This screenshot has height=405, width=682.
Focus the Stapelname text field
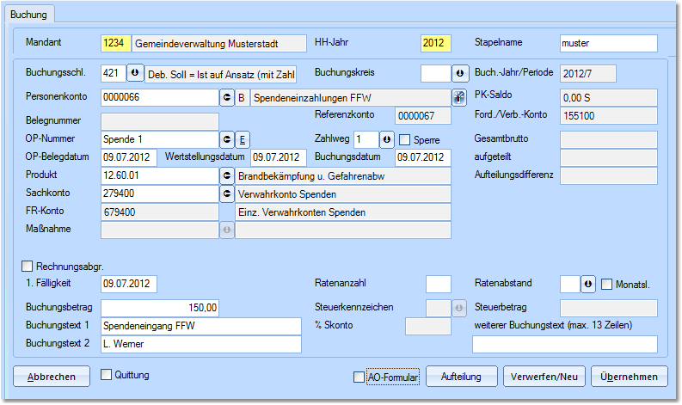pyautogui.click(x=607, y=43)
